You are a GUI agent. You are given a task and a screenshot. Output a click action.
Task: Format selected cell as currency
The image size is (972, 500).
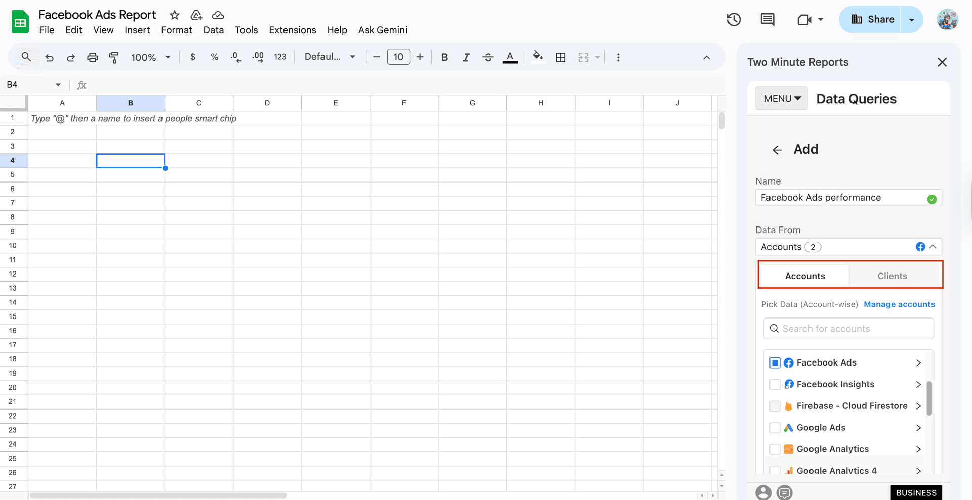click(192, 57)
